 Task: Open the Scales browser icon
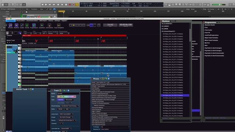coord(22,25)
